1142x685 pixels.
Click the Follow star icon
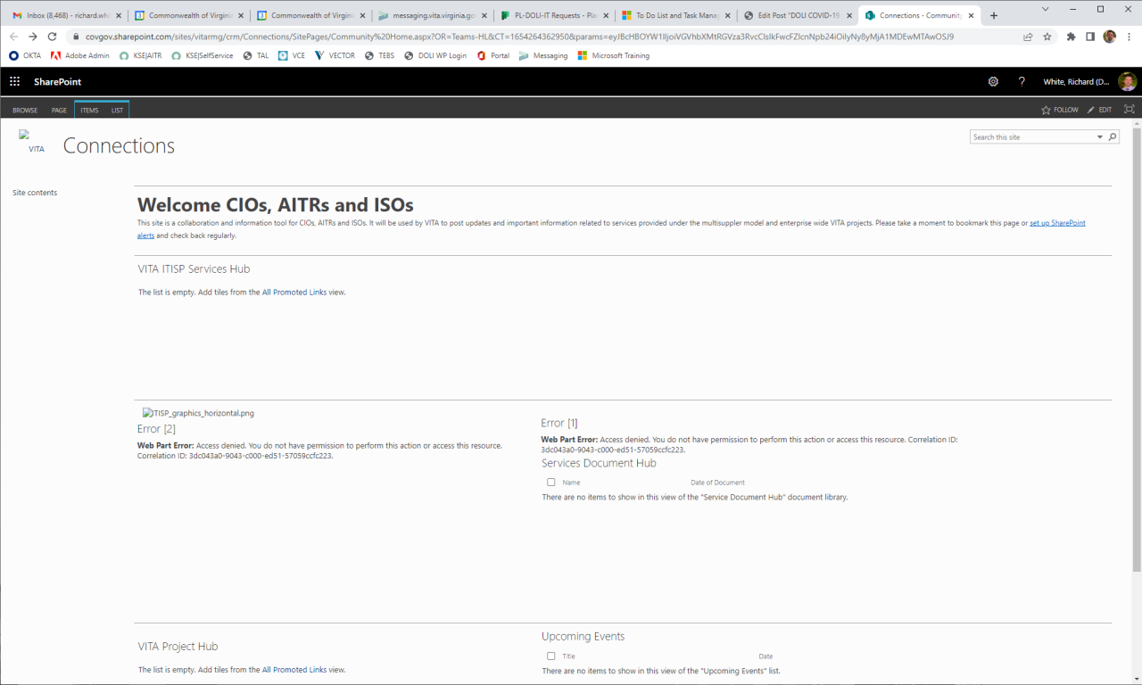tap(1047, 110)
